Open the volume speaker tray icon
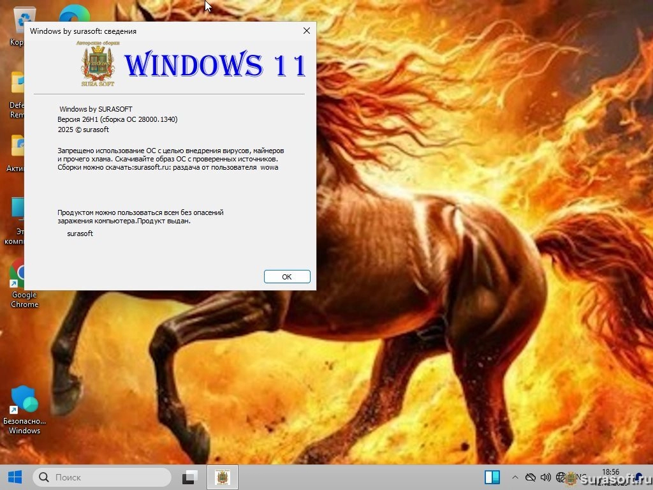Screen dimensions: 653x490 pos(545,477)
